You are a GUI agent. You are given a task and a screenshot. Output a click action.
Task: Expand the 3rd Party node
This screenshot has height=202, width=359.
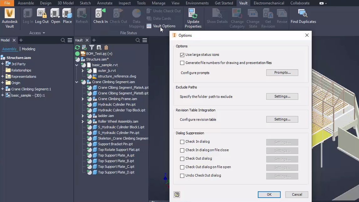[x=3, y=64]
